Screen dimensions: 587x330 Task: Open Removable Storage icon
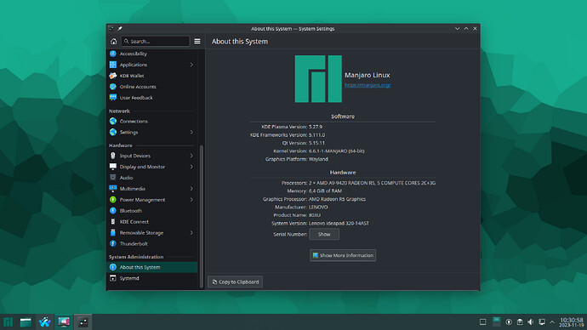click(112, 233)
